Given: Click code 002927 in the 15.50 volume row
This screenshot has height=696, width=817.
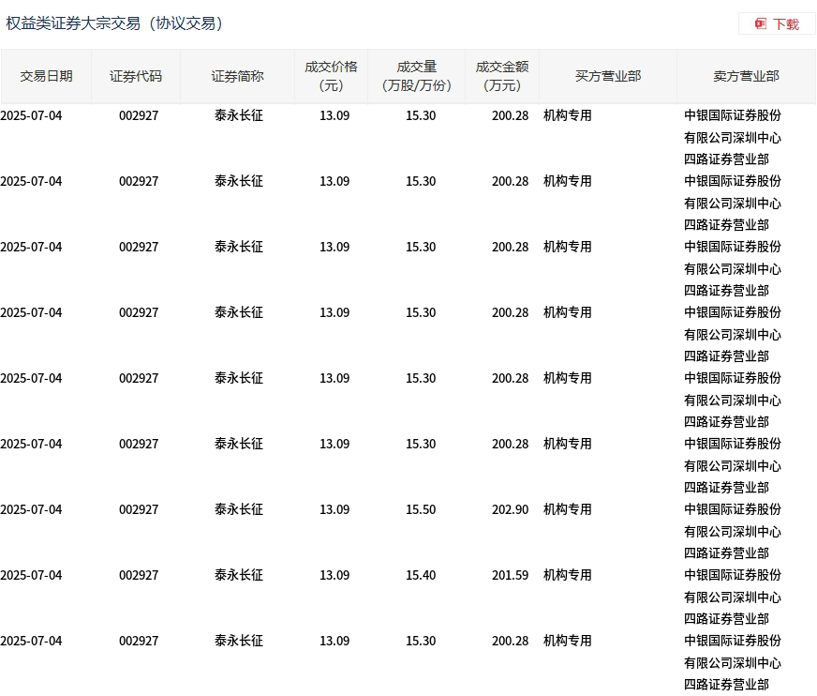Looking at the screenshot, I should tap(139, 509).
